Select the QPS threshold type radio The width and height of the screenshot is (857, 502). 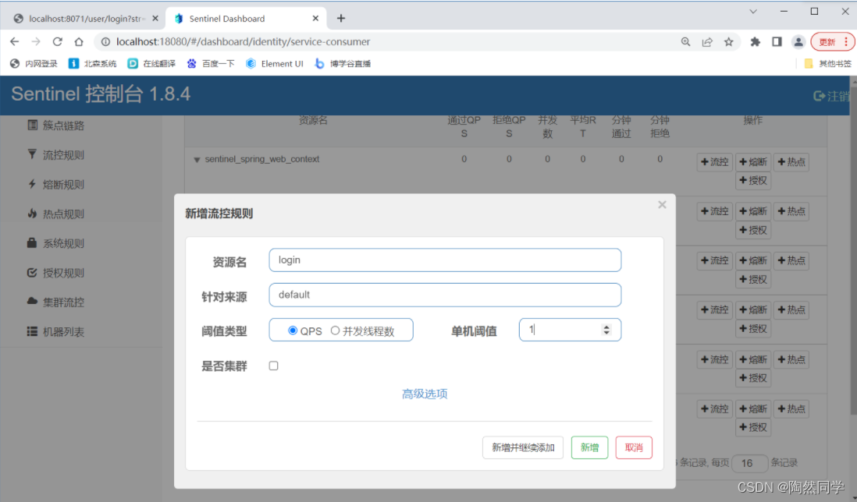[293, 331]
